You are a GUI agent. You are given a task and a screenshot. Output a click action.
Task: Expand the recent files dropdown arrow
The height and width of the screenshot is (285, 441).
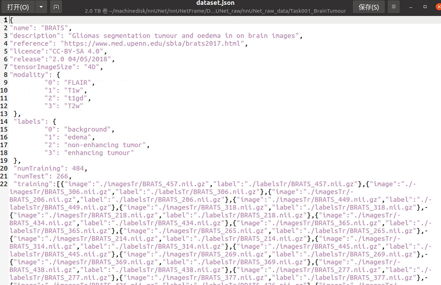click(x=41, y=7)
